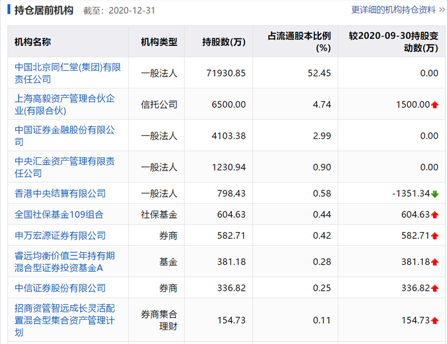Click the 机构类型 column header
Screen dimensions: 447x344
159,42
